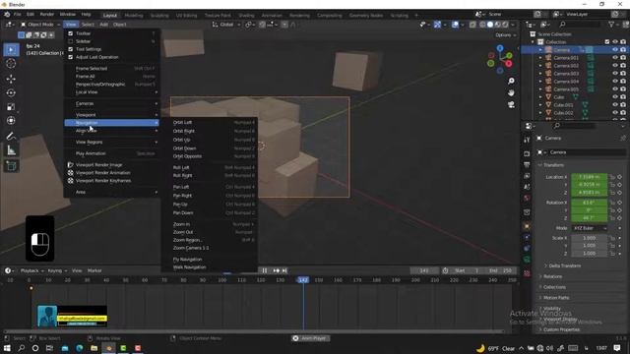Disable Camera.002 render camera icon
The width and height of the screenshot is (630, 354).
tap(623, 66)
